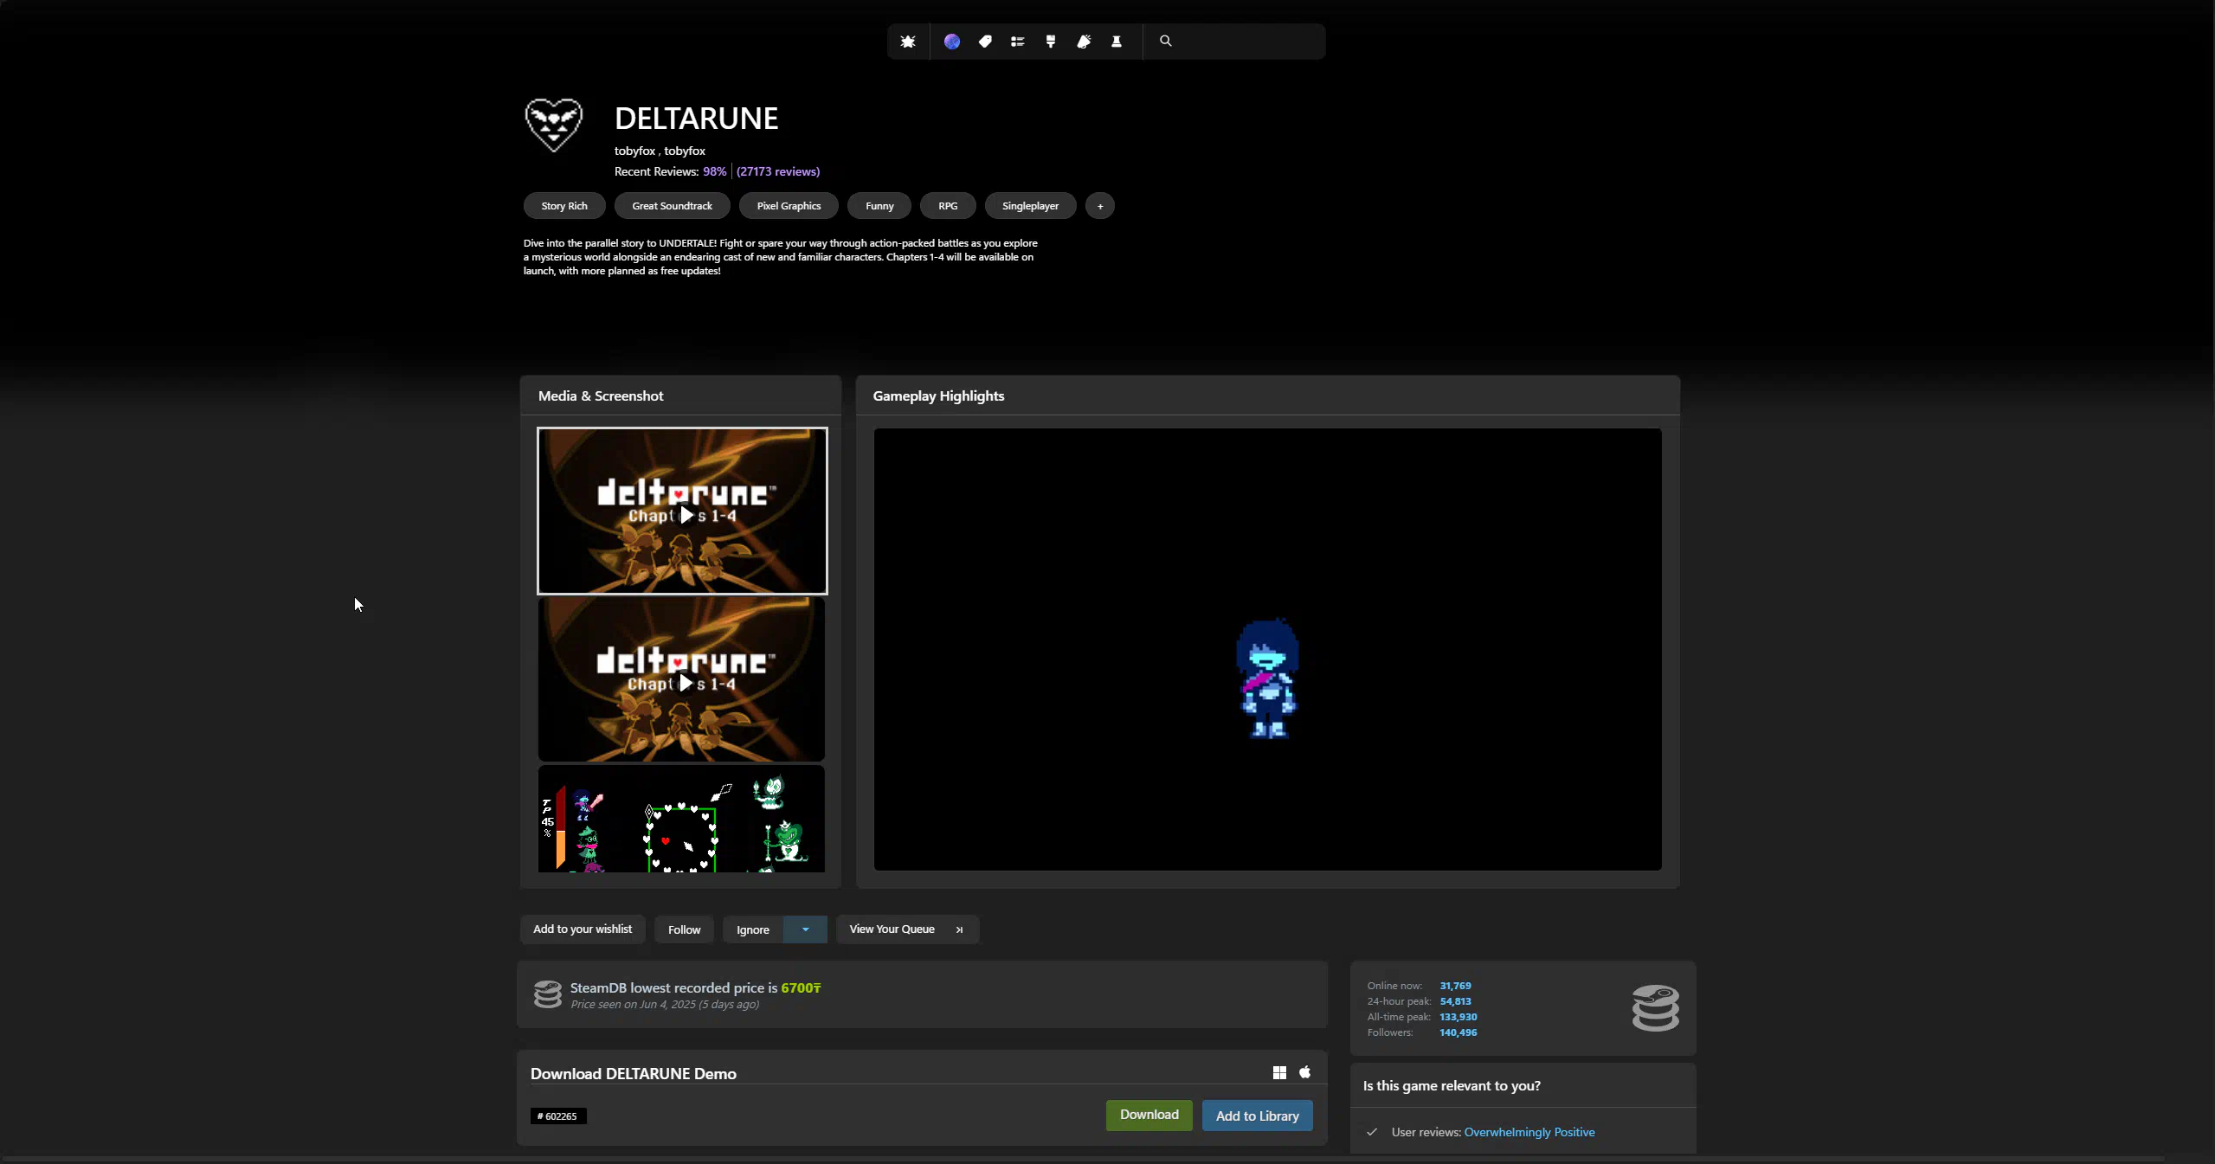Screen dimensions: 2215x1164
Task: Open the second tobyfox publisher link
Action: [685, 151]
